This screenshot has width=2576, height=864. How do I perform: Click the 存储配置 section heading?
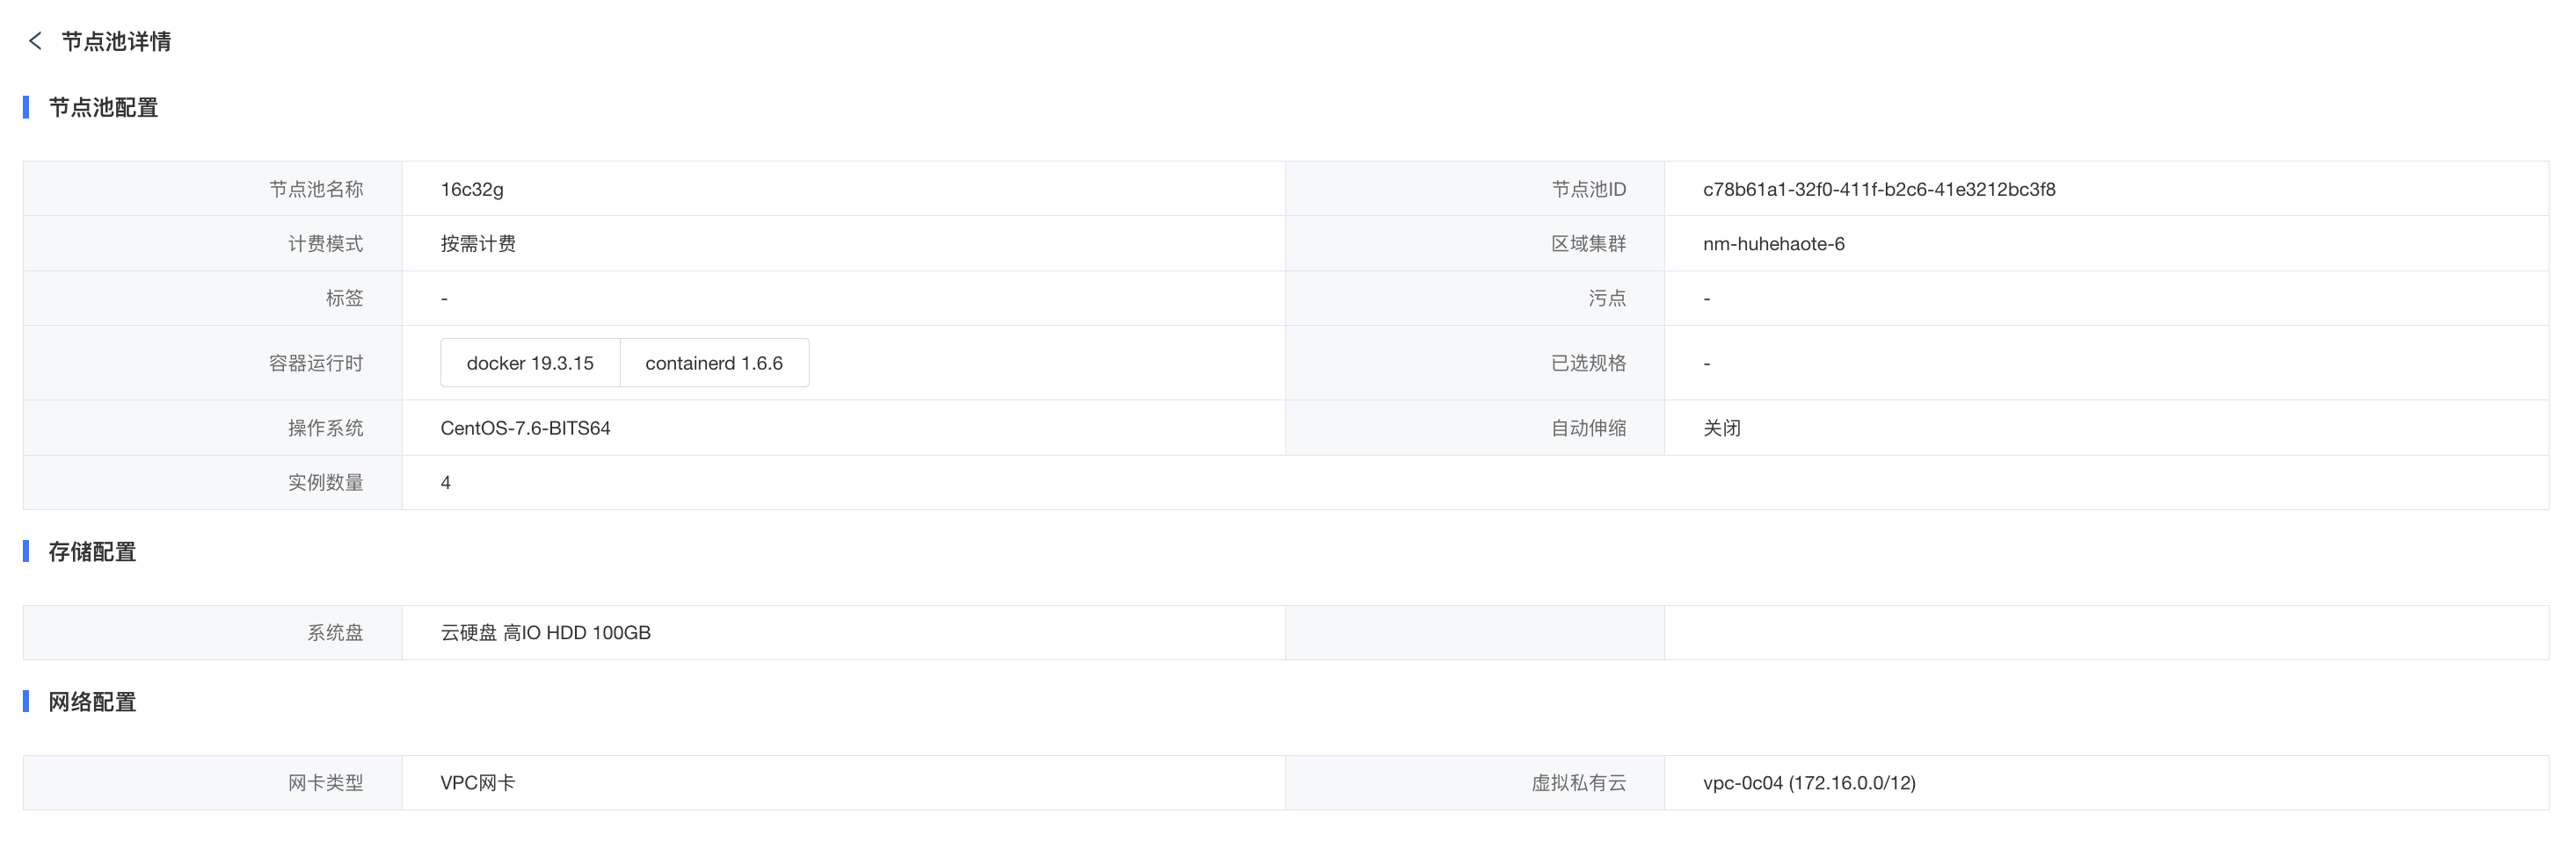(92, 551)
